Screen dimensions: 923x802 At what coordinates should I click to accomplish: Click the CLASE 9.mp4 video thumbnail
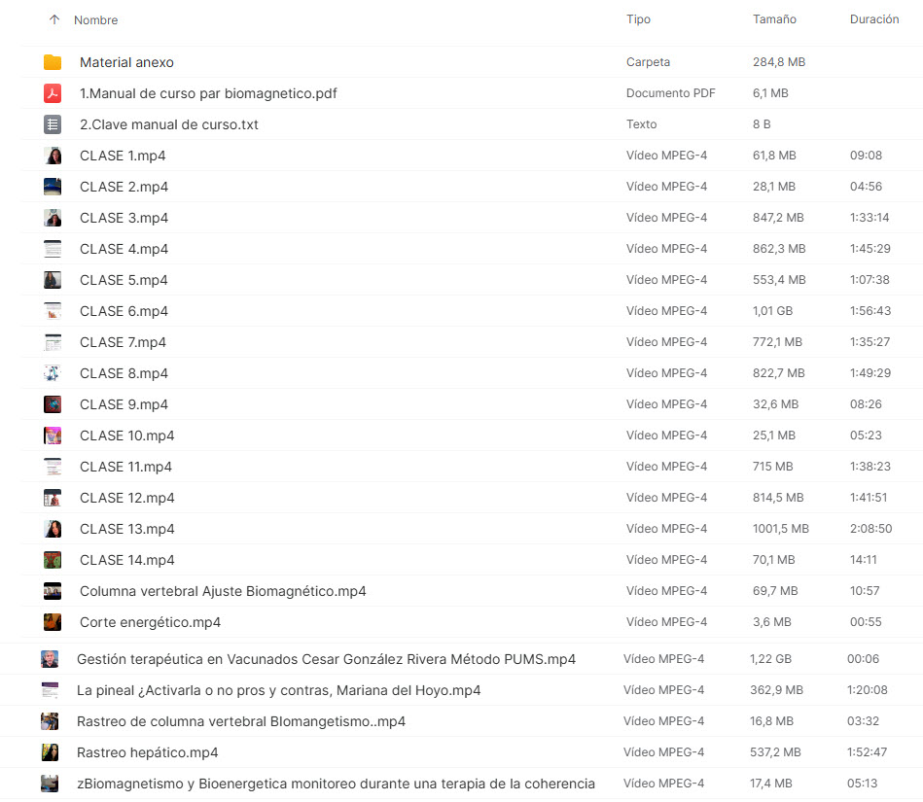tap(53, 404)
